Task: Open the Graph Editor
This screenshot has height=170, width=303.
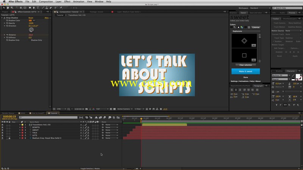Action: pos(118,117)
